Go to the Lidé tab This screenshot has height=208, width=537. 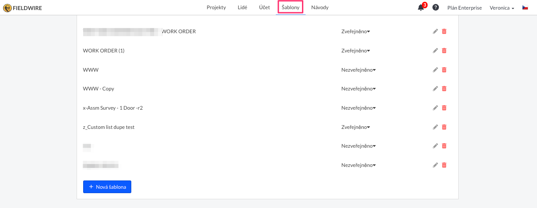pyautogui.click(x=242, y=7)
